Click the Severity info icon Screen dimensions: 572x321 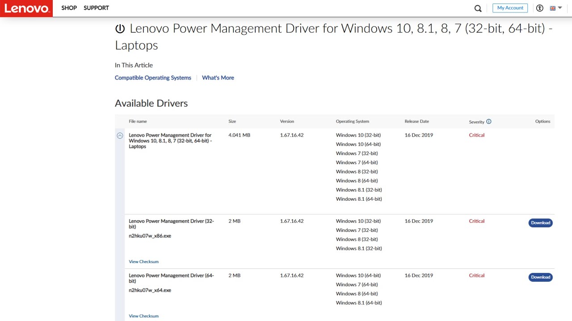click(x=488, y=122)
